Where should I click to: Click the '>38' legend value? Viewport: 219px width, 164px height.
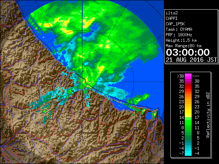coord(180,76)
